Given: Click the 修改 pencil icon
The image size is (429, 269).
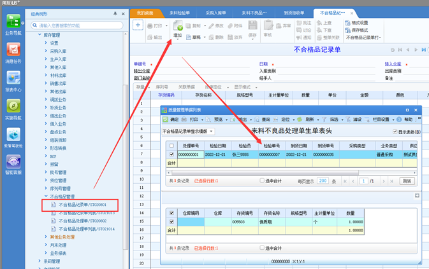Looking at the screenshot, I should click(211, 26).
